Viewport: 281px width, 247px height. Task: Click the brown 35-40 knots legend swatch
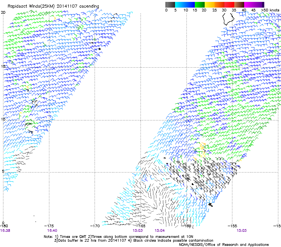(239, 5)
